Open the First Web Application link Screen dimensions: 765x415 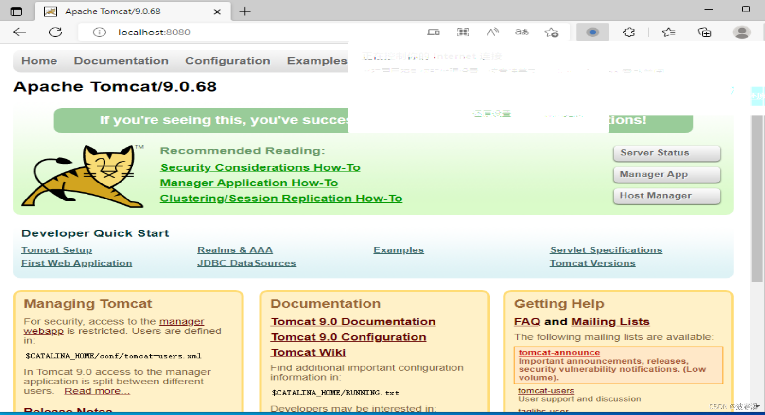(76, 263)
